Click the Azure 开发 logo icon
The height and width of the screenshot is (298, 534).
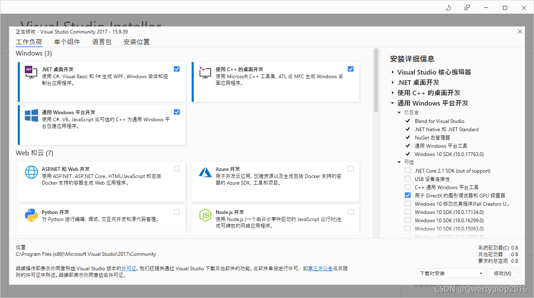coord(205,172)
